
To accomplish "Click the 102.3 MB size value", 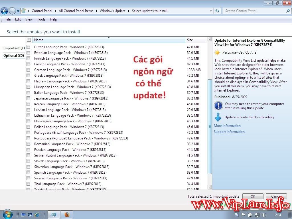I will tap(194, 70).
